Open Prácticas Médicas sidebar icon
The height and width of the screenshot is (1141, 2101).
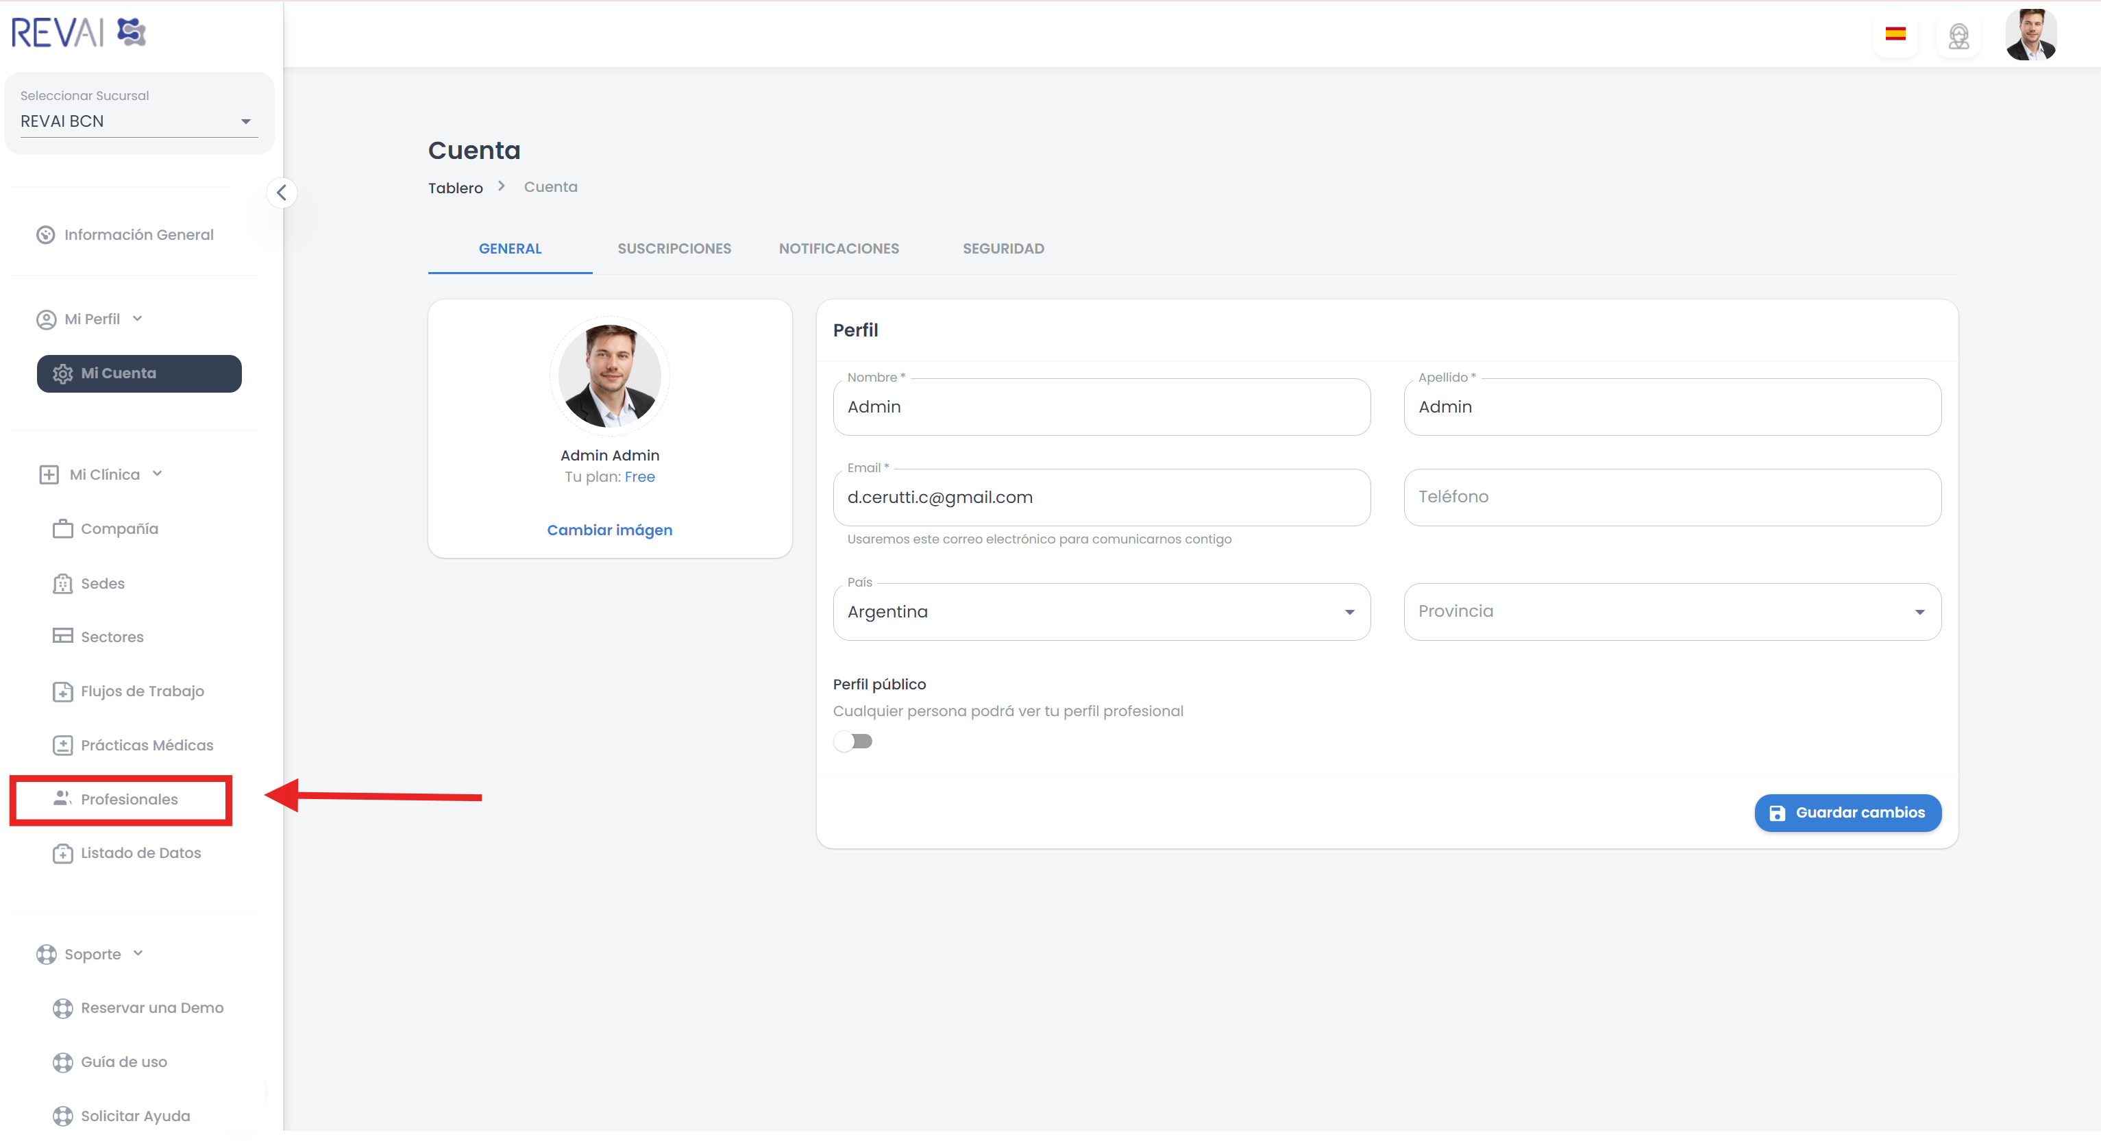tap(63, 746)
